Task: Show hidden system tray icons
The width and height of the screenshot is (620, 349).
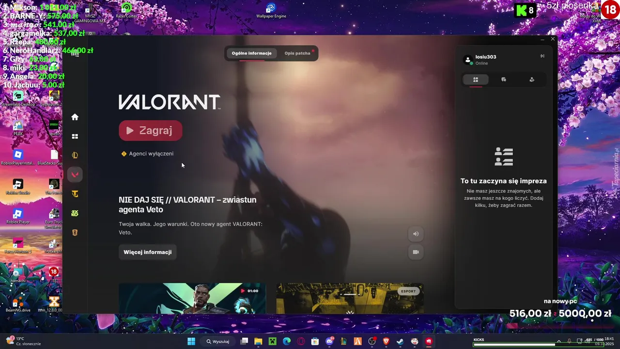Action: coord(558,341)
